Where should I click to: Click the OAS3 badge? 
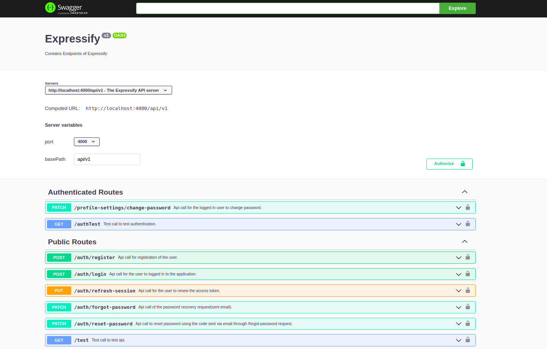119,35
